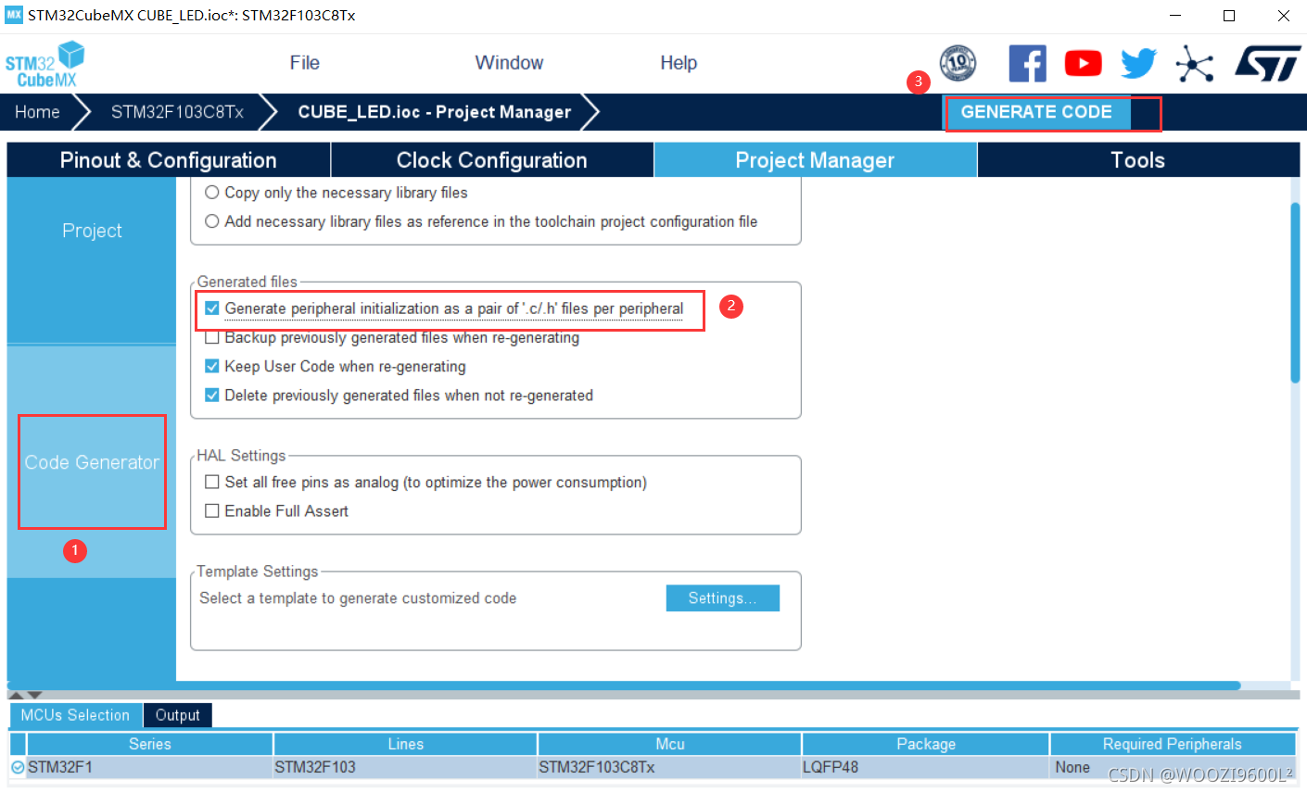Screen dimensions: 1307x792
Task: Open the Window menu
Action: click(509, 63)
